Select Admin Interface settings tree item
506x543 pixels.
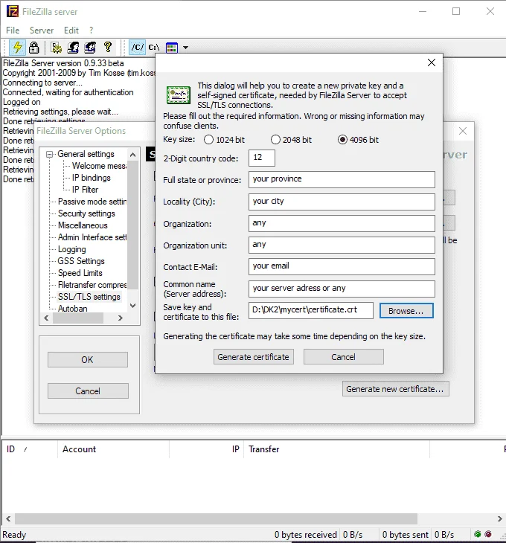click(92, 237)
